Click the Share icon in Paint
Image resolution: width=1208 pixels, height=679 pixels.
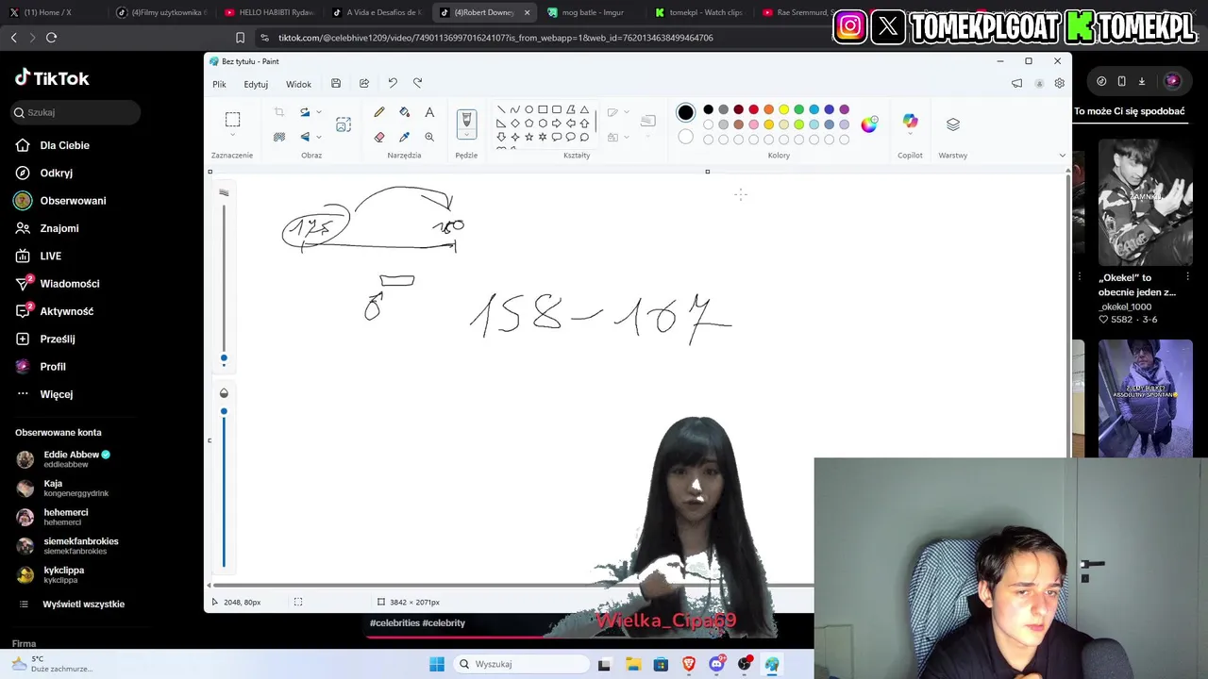[364, 84]
